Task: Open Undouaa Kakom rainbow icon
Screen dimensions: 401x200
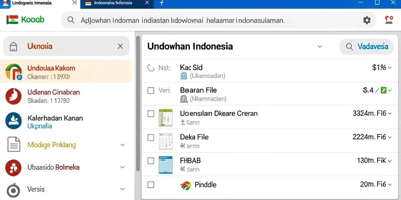Action: (14, 72)
